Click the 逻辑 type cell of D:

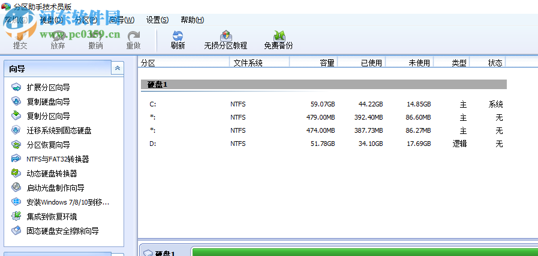coord(459,144)
